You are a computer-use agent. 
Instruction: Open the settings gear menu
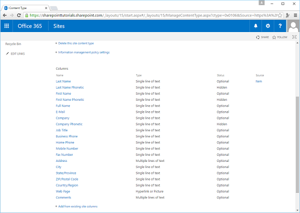(268, 26)
